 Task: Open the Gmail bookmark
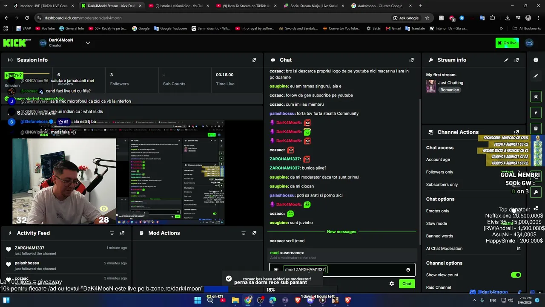point(393,28)
